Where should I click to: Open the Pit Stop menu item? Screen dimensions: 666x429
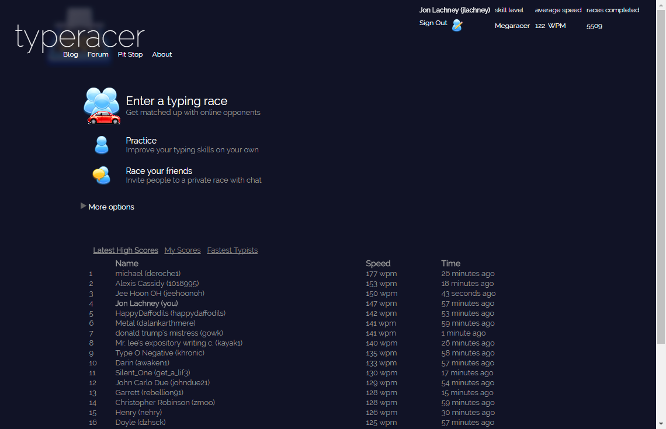coord(130,54)
